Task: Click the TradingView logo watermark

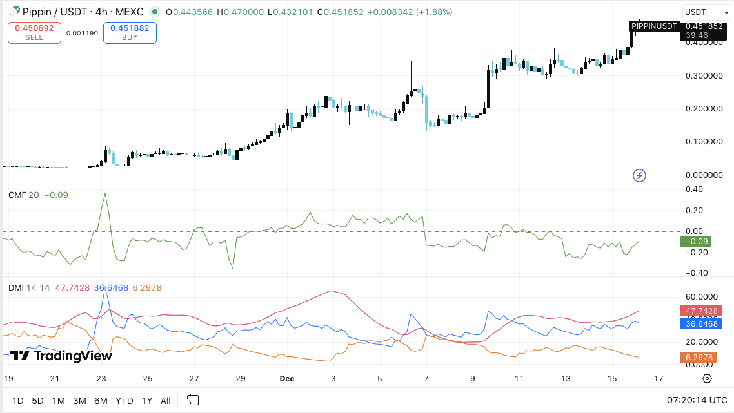Action: [x=58, y=355]
